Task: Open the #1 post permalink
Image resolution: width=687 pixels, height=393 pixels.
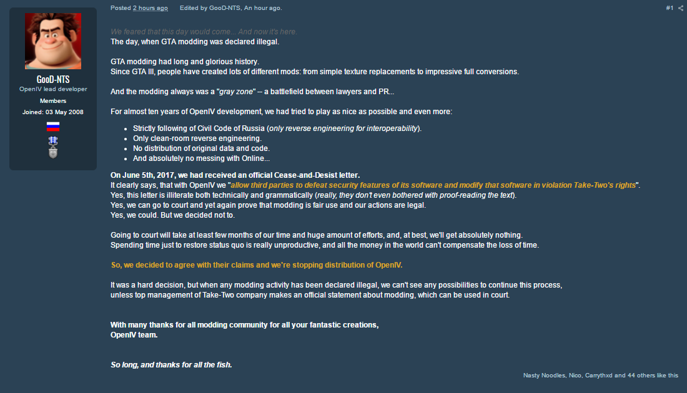Action: (x=670, y=8)
